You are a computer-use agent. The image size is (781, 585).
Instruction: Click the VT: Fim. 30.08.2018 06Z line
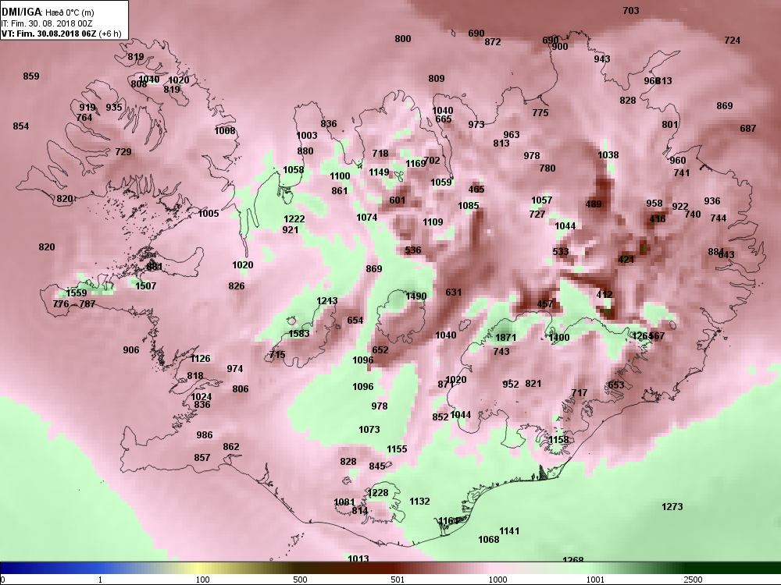(x=61, y=34)
